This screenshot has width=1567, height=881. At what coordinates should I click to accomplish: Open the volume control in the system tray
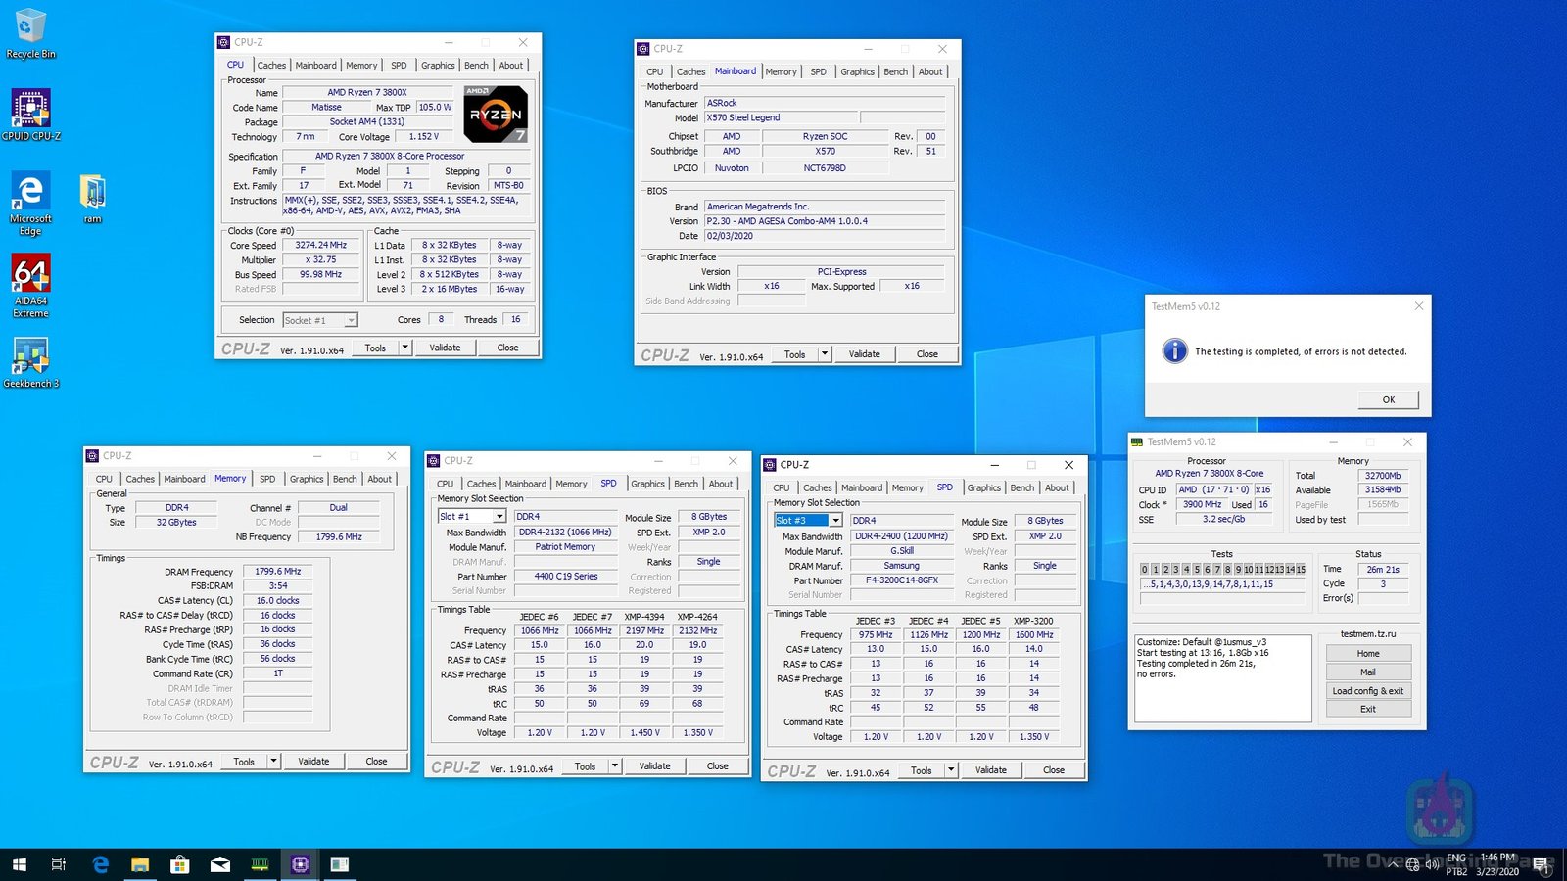pos(1432,864)
